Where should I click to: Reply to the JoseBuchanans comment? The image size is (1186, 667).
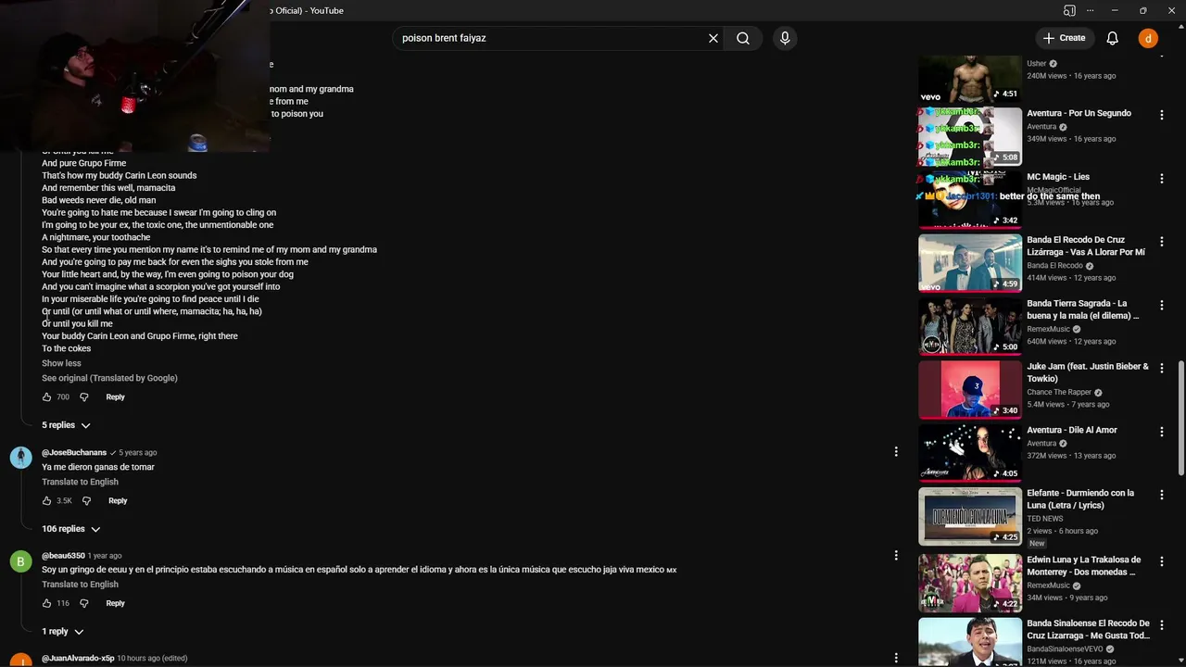click(x=118, y=500)
